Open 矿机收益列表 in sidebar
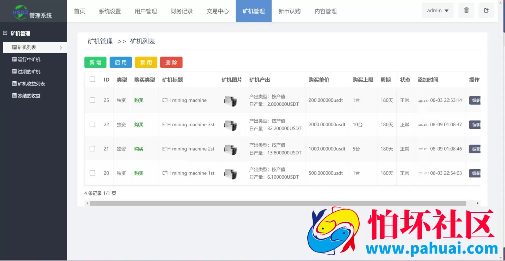This screenshot has width=505, height=261. (29, 84)
